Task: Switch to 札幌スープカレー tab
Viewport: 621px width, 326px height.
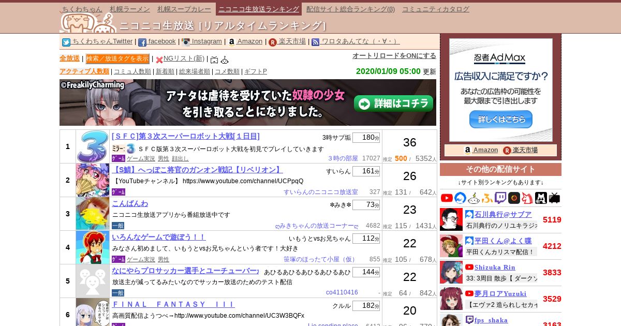Action: click(184, 9)
